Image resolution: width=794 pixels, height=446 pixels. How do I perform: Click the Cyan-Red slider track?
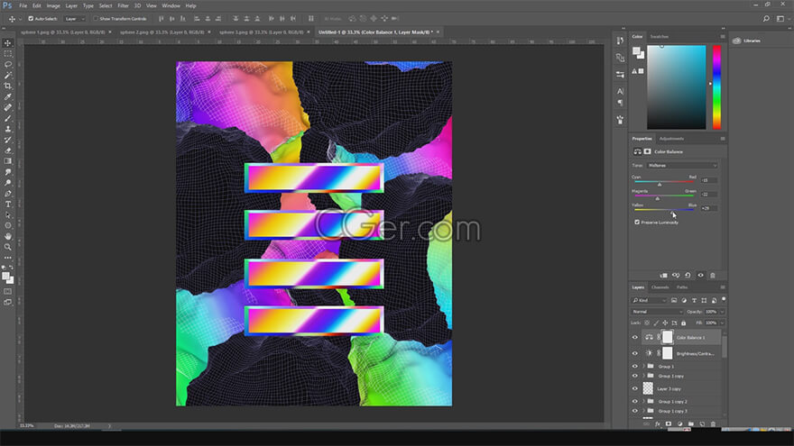664,181
